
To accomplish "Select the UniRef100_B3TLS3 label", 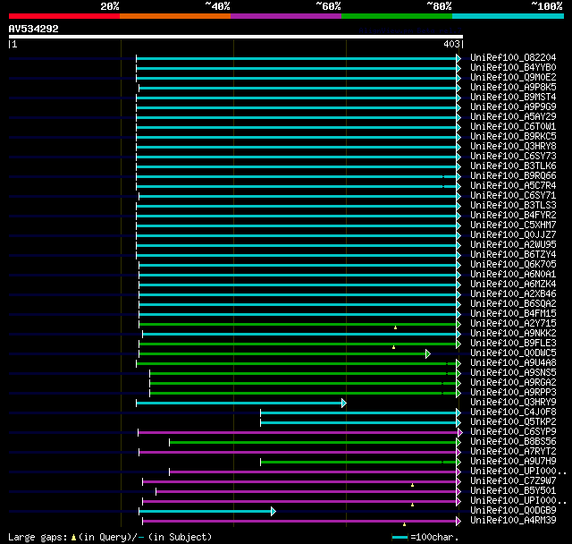I will pos(513,206).
